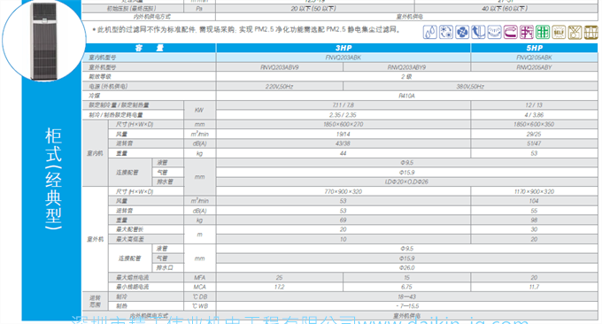Click the purple curved-arrow restart icon
Image resolution: width=602 pixels, height=324 pixels.
point(511,32)
